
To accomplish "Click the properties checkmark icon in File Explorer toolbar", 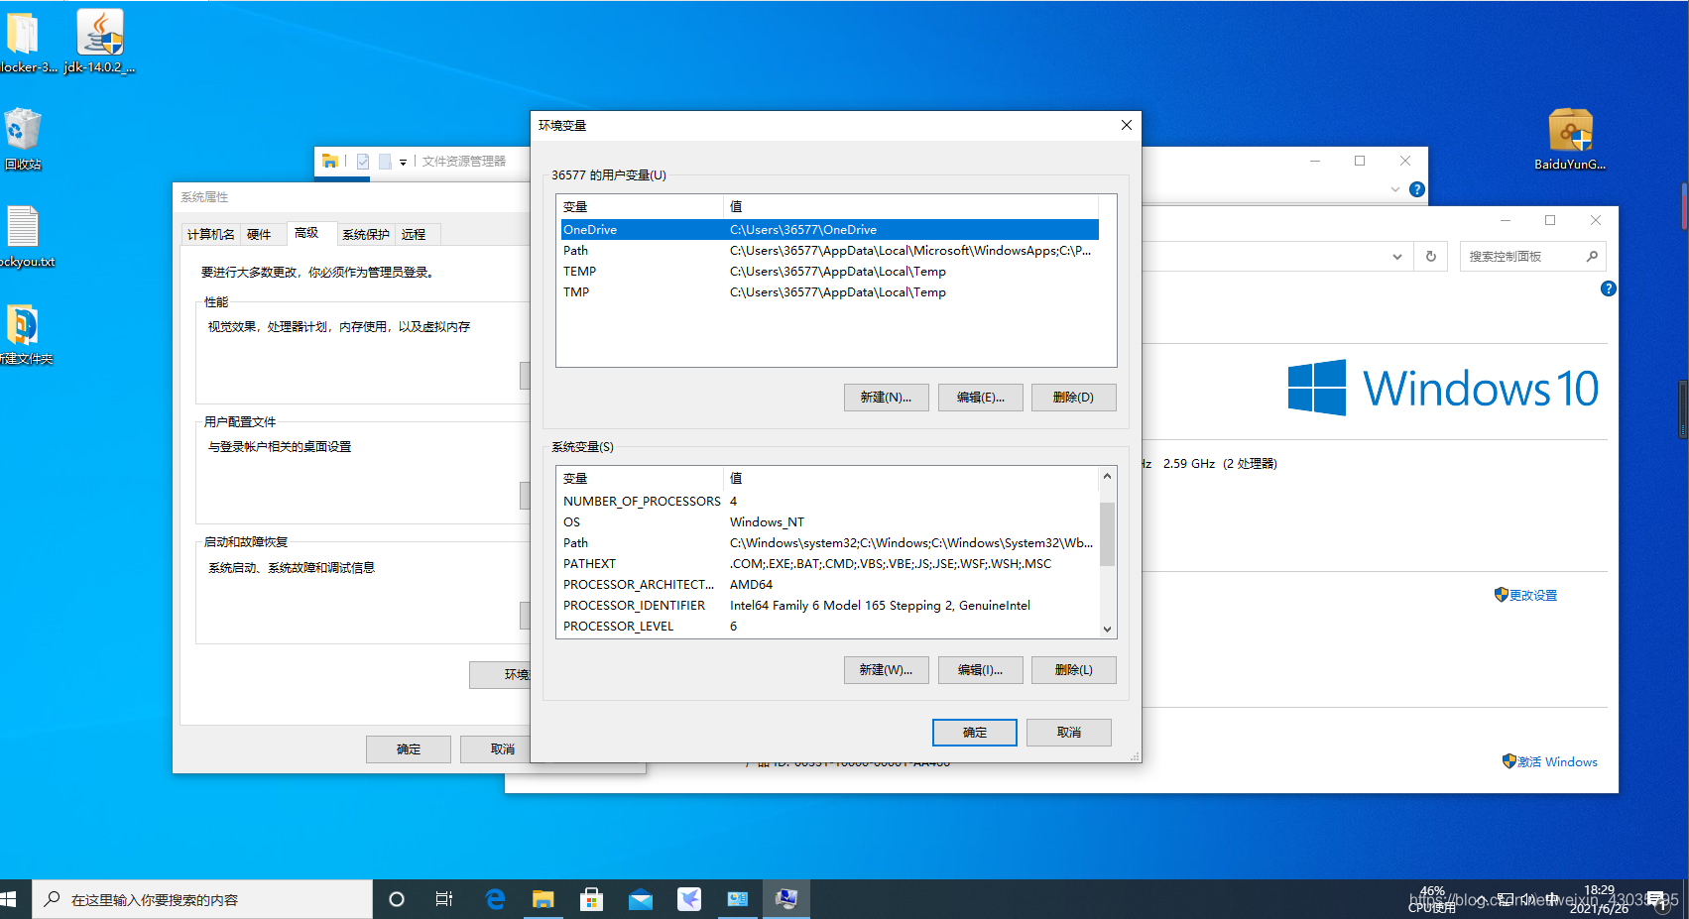I will (363, 161).
